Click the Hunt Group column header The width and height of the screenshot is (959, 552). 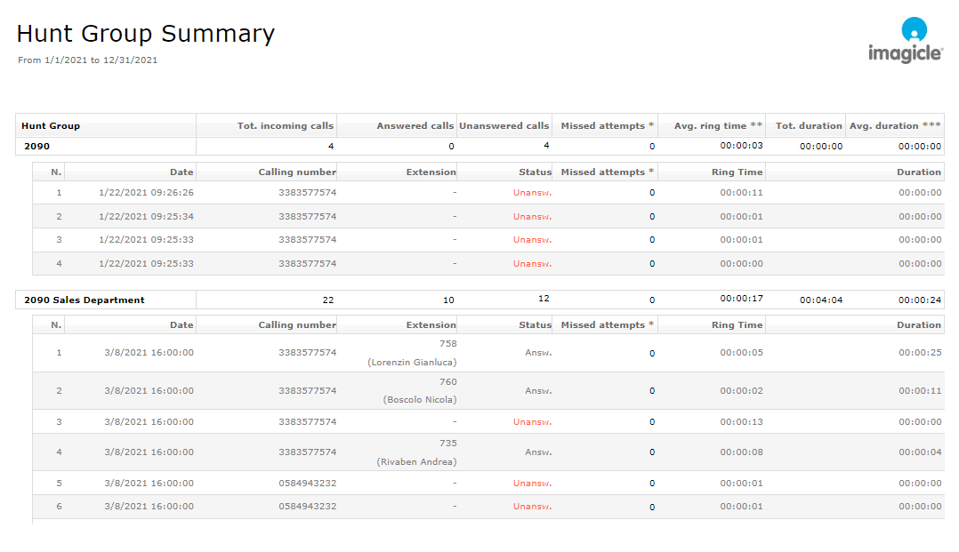pyautogui.click(x=51, y=126)
